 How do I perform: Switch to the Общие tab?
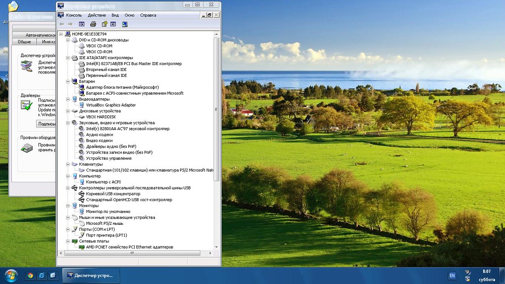coord(24,42)
